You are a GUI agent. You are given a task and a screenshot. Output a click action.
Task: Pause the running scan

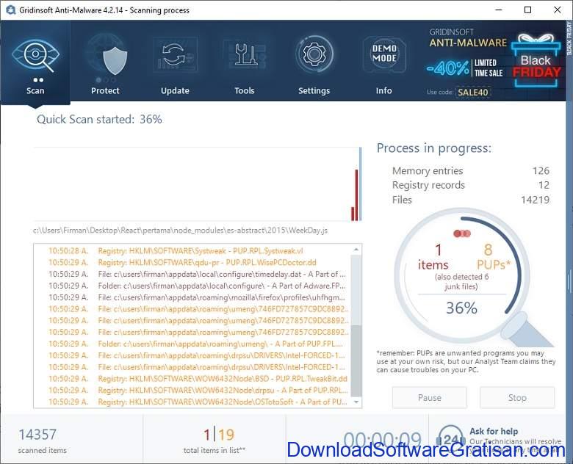(x=430, y=397)
